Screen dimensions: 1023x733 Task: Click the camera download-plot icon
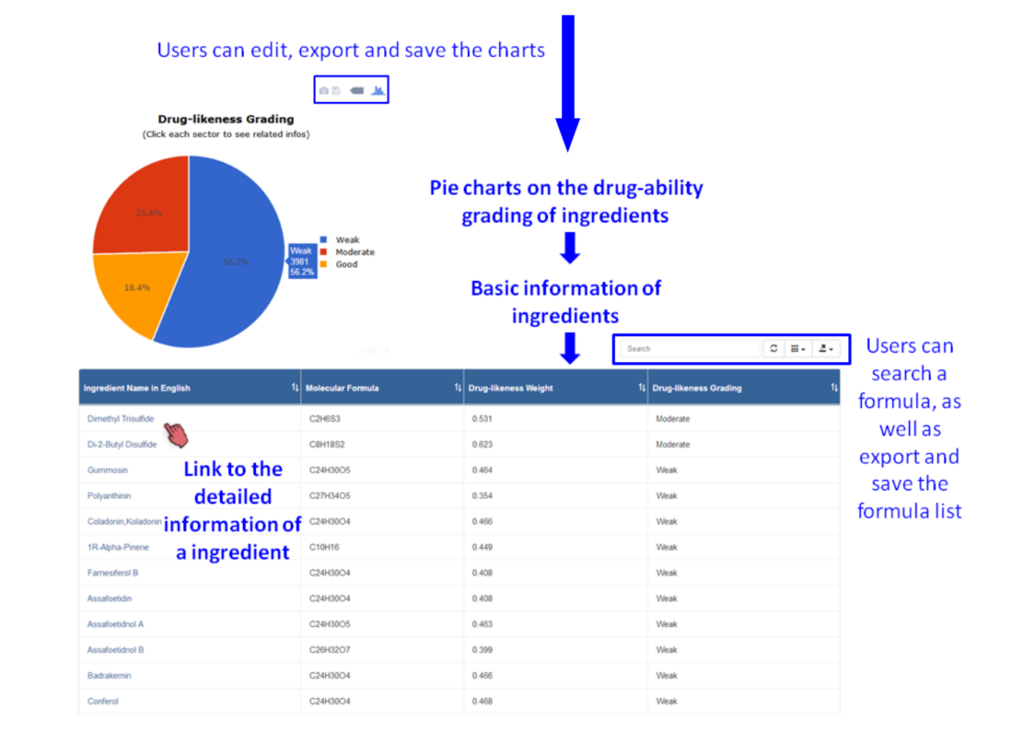(x=323, y=90)
